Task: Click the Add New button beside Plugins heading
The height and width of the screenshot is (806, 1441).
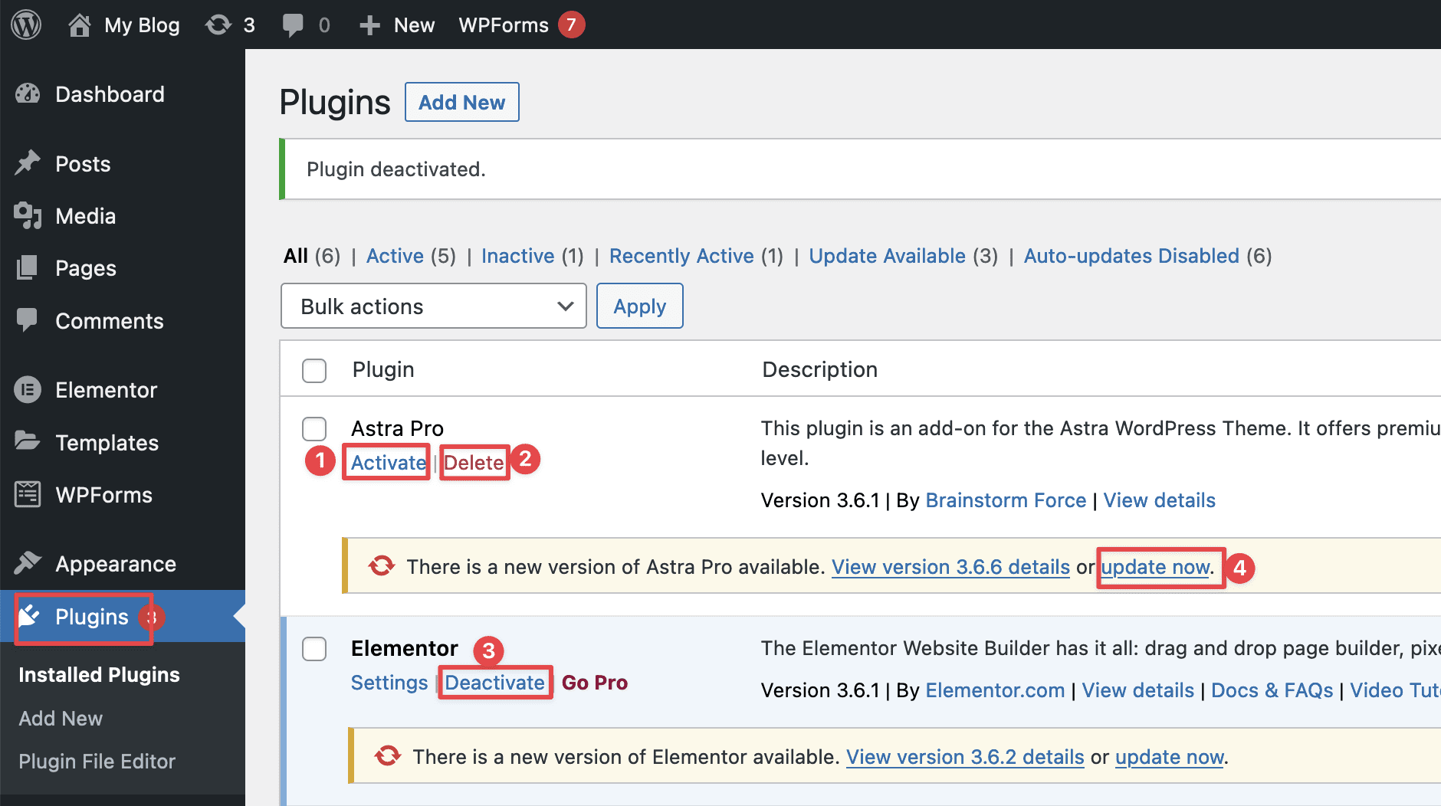Action: [461, 103]
